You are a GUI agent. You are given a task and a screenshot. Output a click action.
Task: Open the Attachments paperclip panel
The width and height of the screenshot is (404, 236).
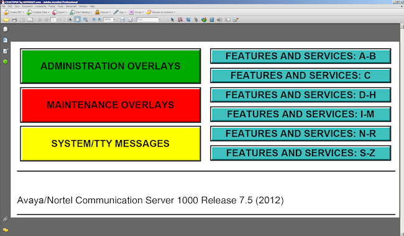point(5,219)
